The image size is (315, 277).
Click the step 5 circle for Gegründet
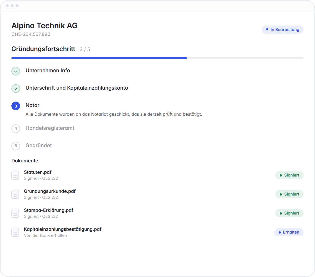point(16,146)
